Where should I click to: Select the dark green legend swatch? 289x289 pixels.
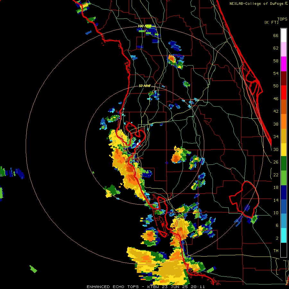284,163
